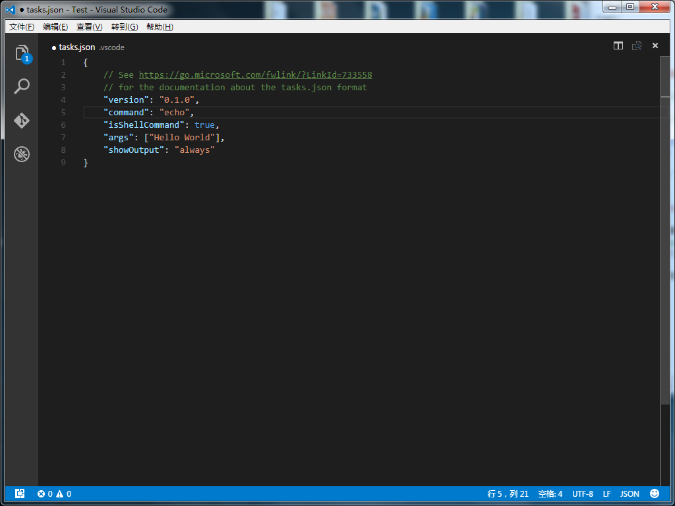Click the "0.1.0" version value
675x506 pixels.
tap(177, 100)
